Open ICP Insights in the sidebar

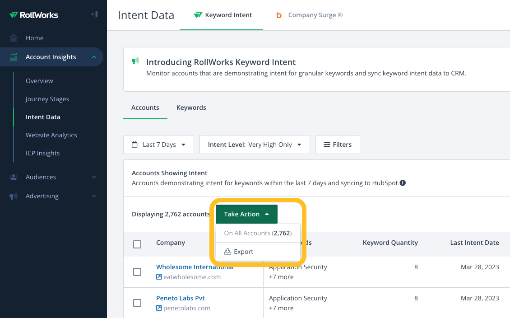42,153
